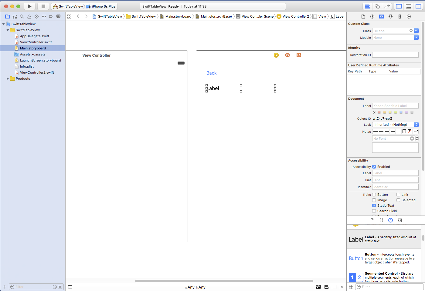Toggle the document outline button
Viewport: 425px width, 291px height.
click(x=70, y=287)
